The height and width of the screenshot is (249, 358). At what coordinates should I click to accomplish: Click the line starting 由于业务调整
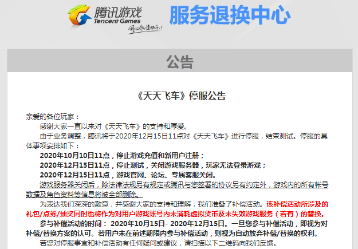184,136
